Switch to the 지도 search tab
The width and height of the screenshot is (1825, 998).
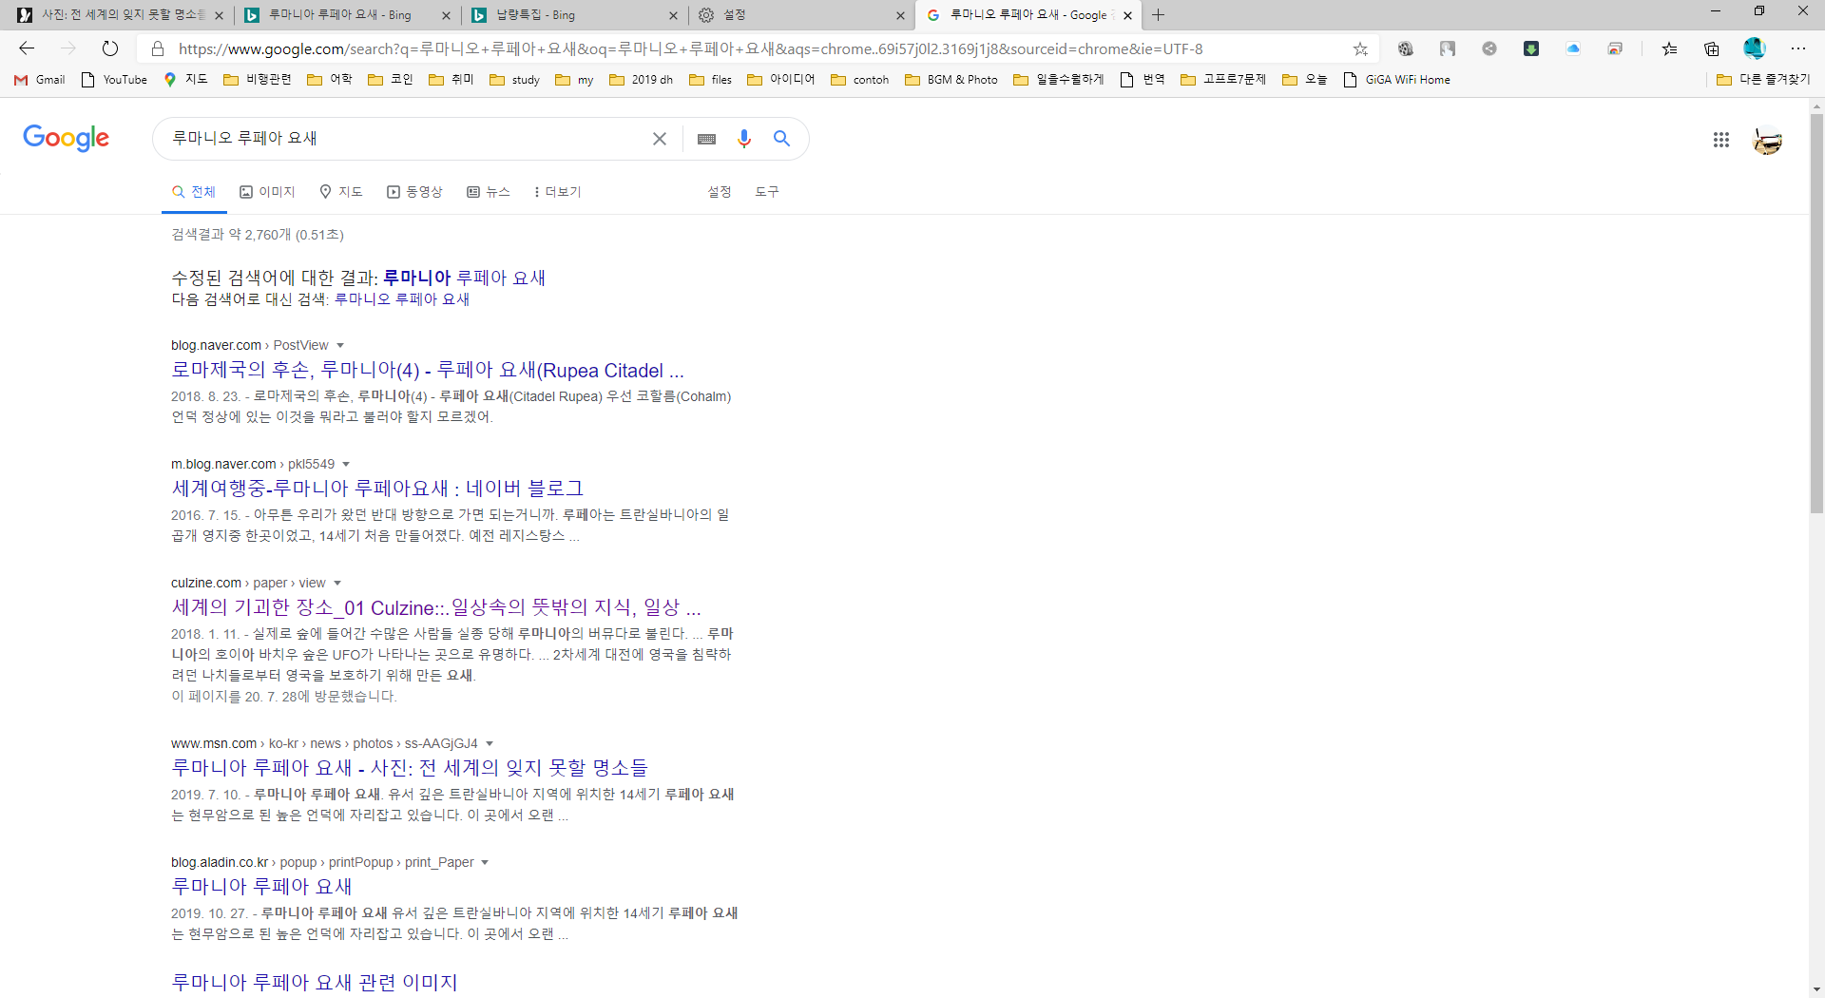click(341, 192)
